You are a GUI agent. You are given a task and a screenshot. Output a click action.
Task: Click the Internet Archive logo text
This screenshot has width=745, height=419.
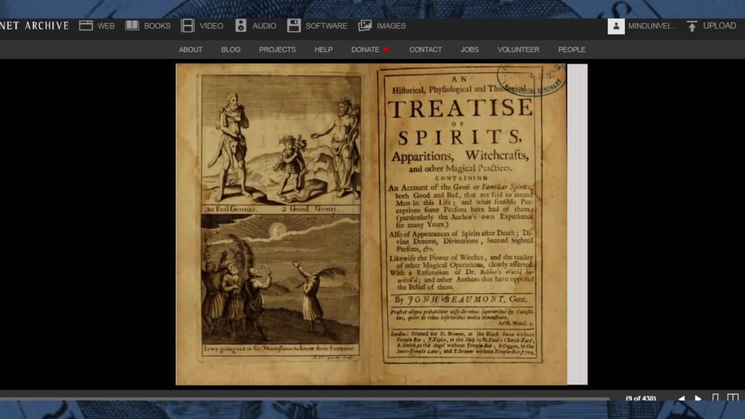click(34, 26)
